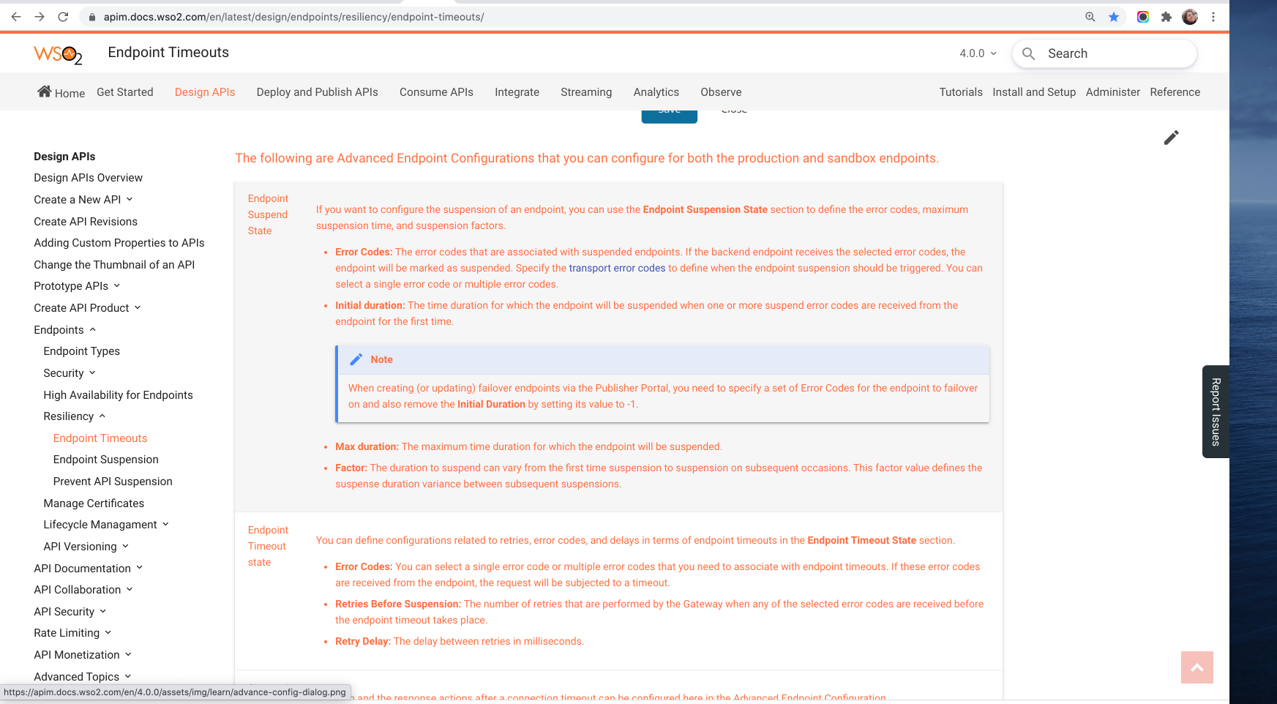Select the Home icon in the navigation bar
This screenshot has height=704, width=1277.
44,91
